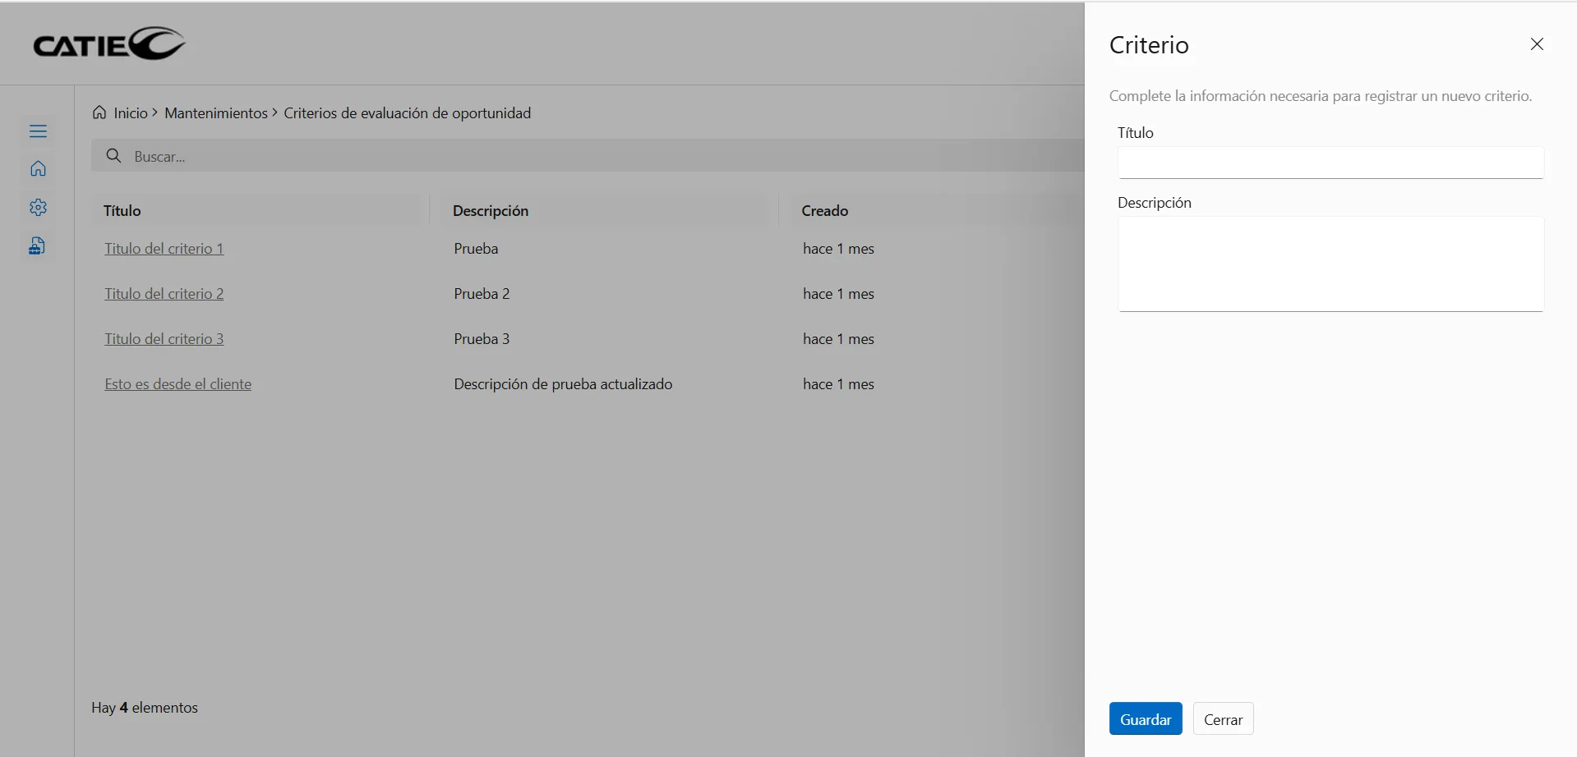Toggle the hamburger menu icon in sidebar
Viewport: 1577px width, 757px height.
(x=38, y=131)
